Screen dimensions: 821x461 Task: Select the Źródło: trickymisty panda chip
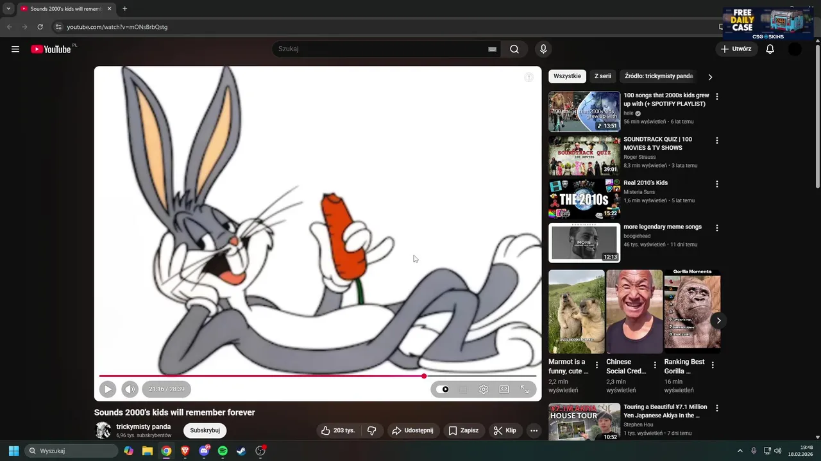pyautogui.click(x=659, y=76)
